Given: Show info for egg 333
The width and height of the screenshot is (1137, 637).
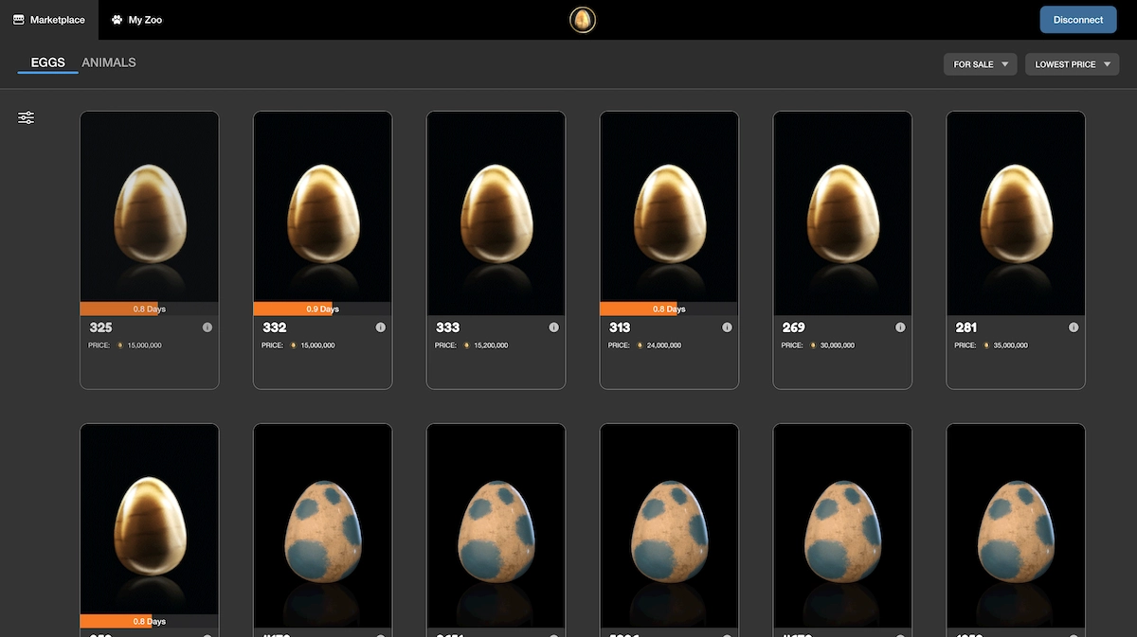Looking at the screenshot, I should (x=554, y=327).
